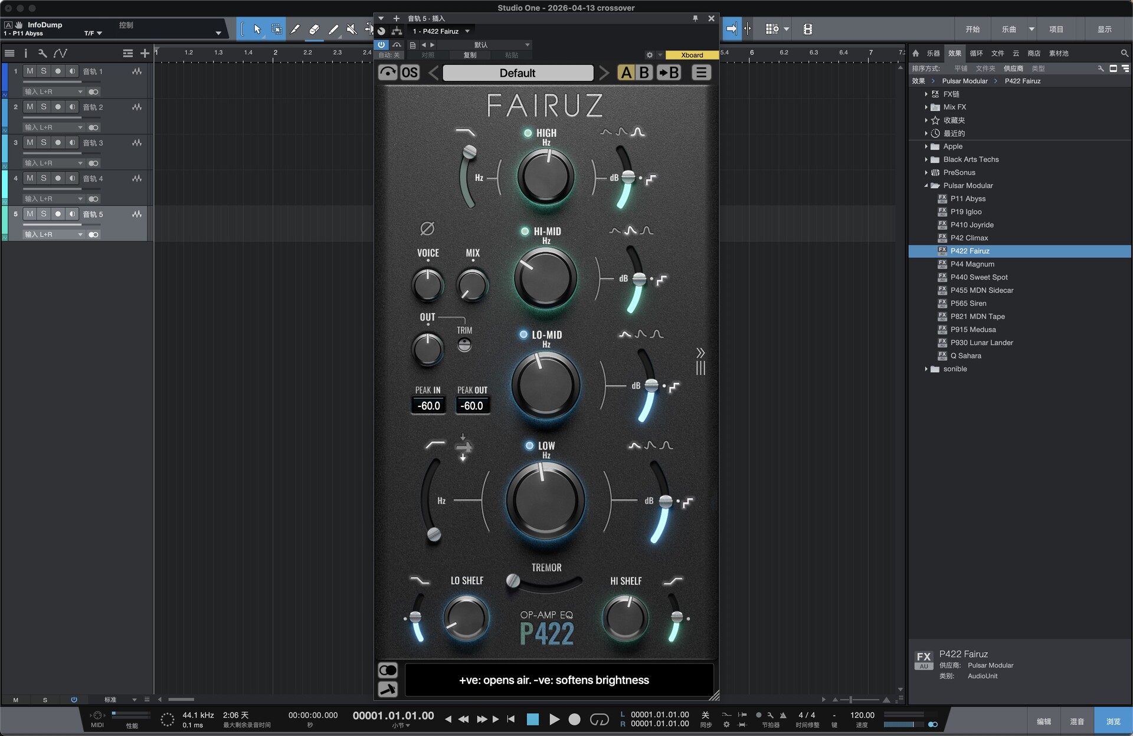Viewport: 1133px width, 736px height.
Task: Toggle the LO-MID band enable LED
Action: coord(523,334)
